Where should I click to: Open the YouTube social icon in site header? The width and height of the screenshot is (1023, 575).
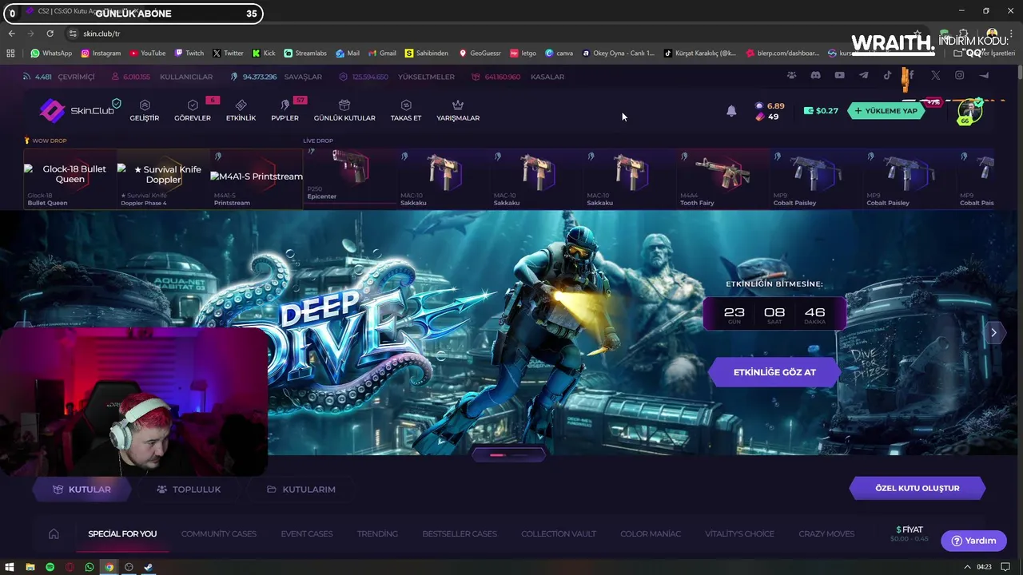[x=839, y=76]
